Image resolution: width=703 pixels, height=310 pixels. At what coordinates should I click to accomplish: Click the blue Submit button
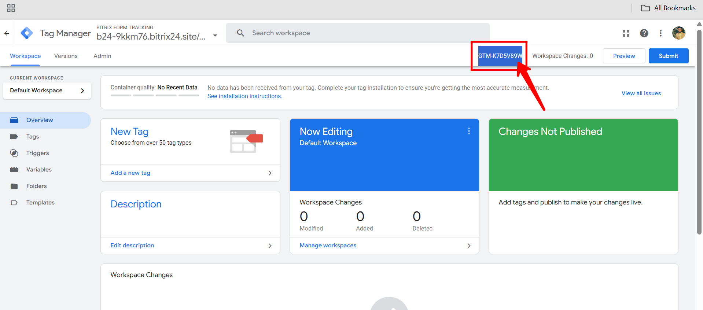[x=669, y=56]
